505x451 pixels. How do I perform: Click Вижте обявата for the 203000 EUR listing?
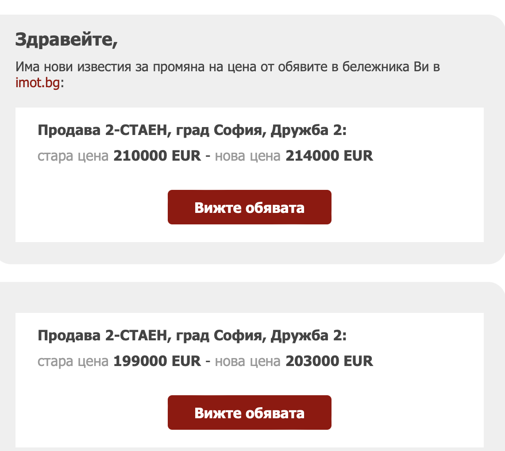pyautogui.click(x=249, y=412)
